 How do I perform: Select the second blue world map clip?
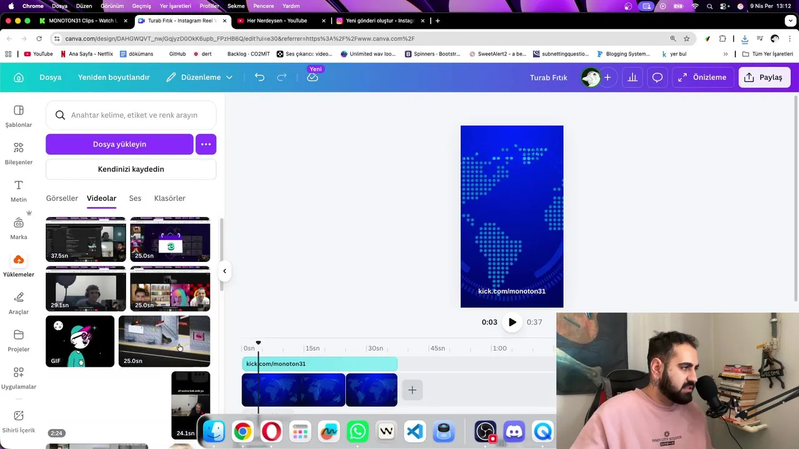pos(371,390)
